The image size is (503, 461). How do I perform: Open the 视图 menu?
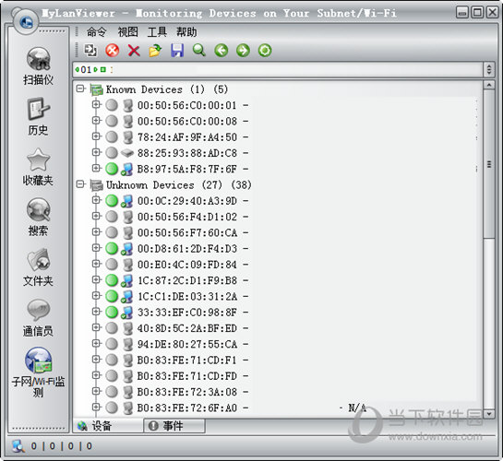pyautogui.click(x=127, y=31)
